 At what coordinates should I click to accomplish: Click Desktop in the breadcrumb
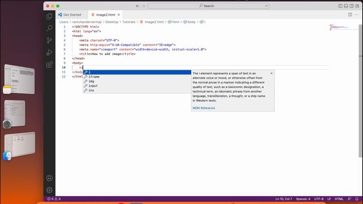coord(112,22)
